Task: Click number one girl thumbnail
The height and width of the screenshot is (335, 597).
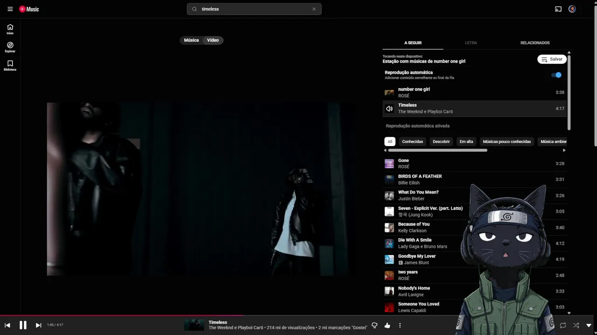Action: 389,93
